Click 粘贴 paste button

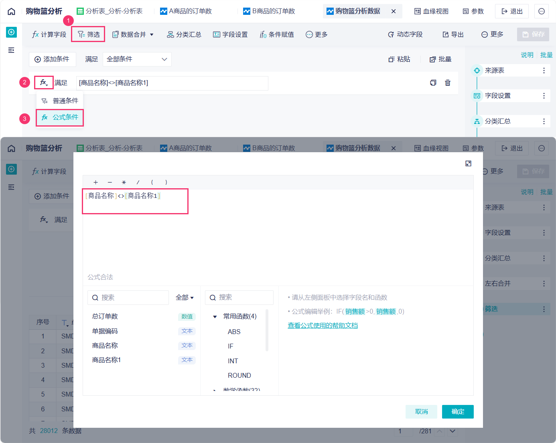[399, 59]
